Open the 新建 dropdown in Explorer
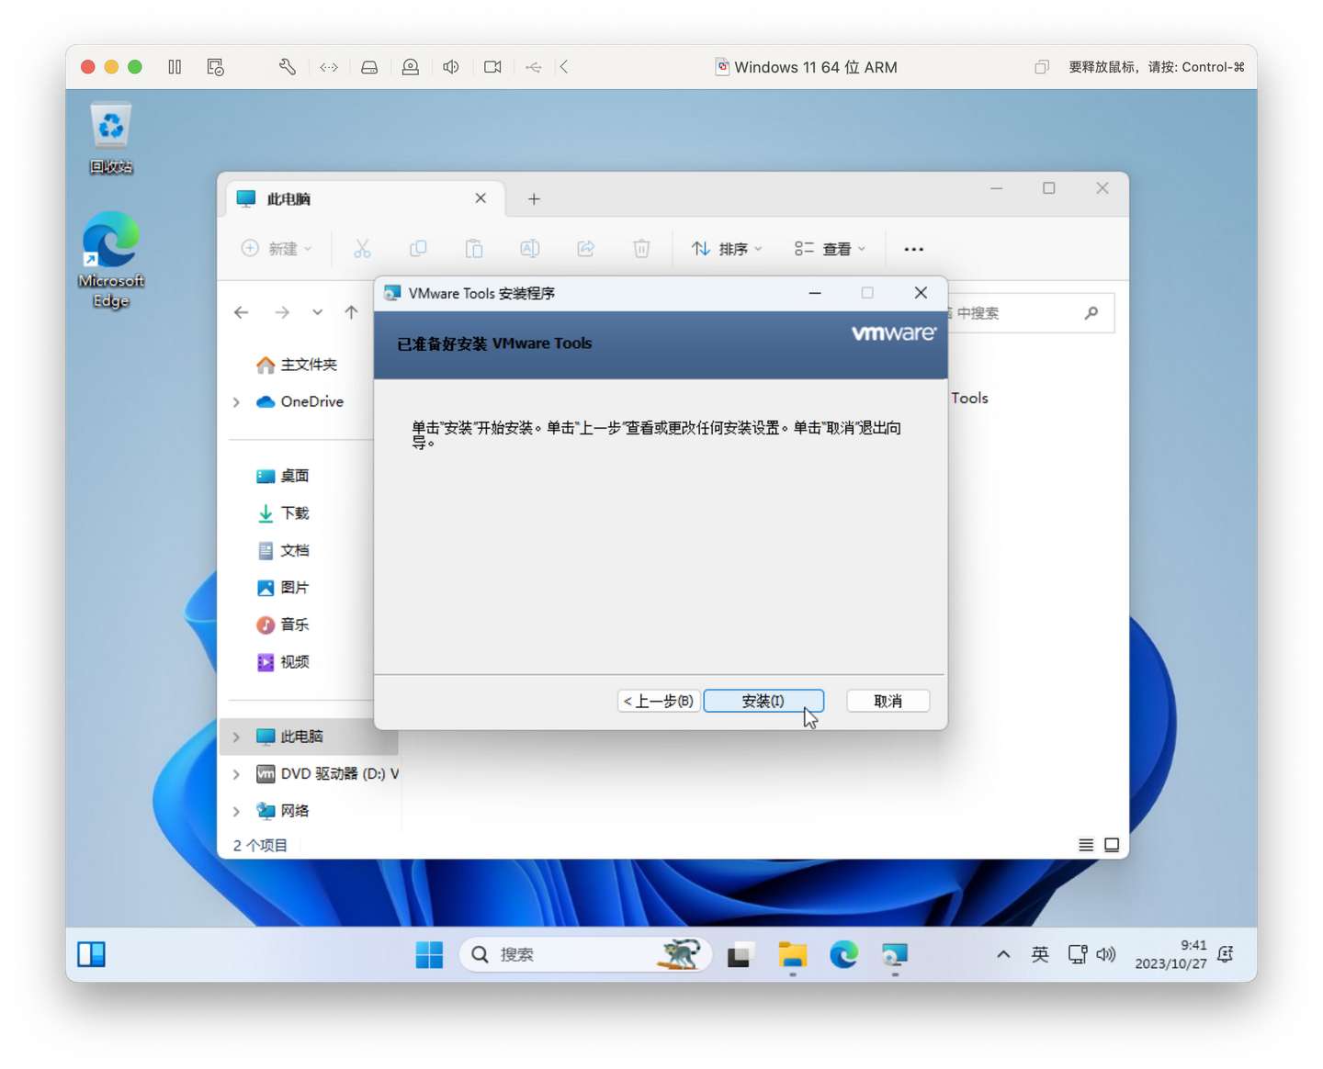The width and height of the screenshot is (1323, 1069). [277, 249]
